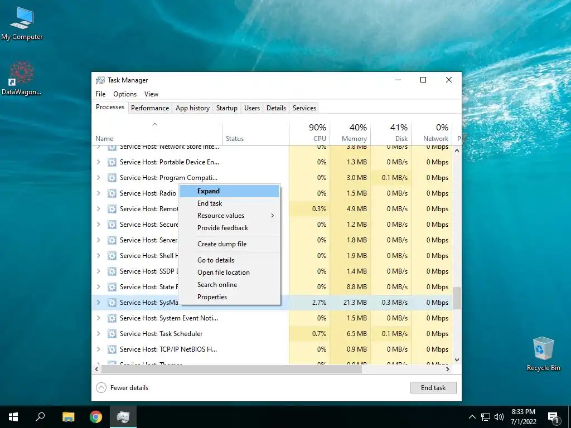The height and width of the screenshot is (428, 571).
Task: Open volume control tray icon
Action: [x=499, y=417]
